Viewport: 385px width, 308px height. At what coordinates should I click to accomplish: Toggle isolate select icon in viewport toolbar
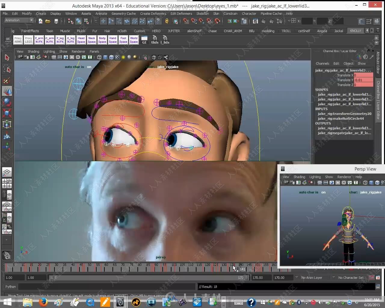pyautogui.click(x=145, y=57)
